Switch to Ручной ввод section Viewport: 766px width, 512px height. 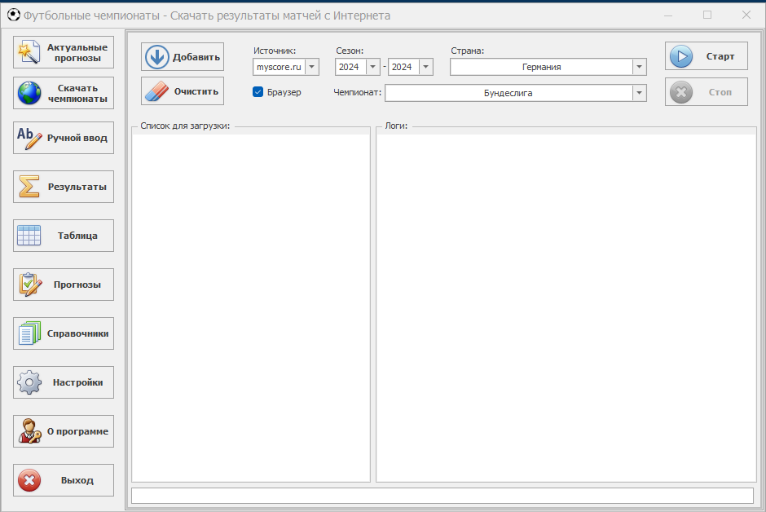(64, 138)
